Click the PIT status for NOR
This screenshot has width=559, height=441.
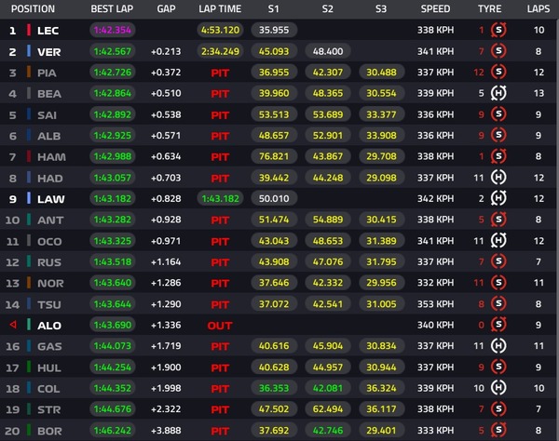coord(220,283)
